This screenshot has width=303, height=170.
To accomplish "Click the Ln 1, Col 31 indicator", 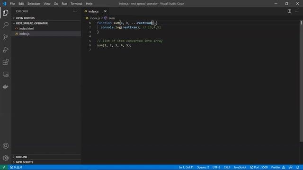I will [186, 167].
